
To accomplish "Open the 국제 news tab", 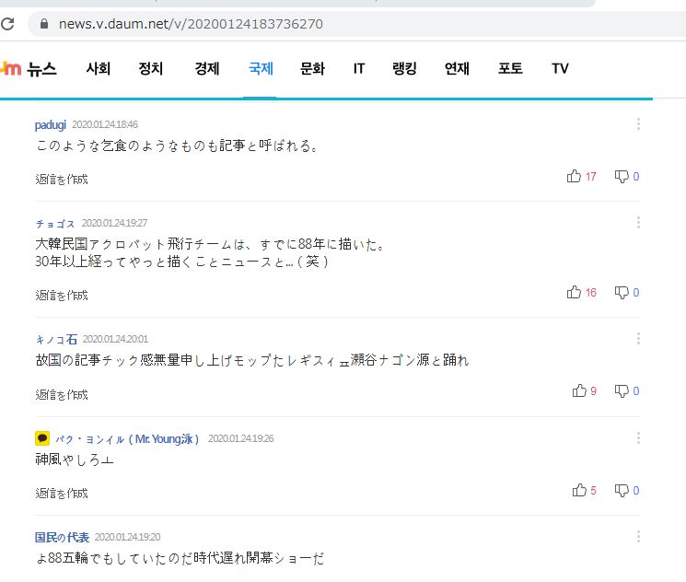I will coord(261,69).
